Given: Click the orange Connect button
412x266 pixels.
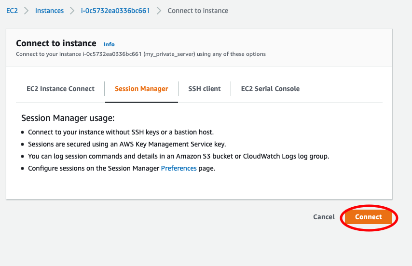Looking at the screenshot, I should click(369, 217).
